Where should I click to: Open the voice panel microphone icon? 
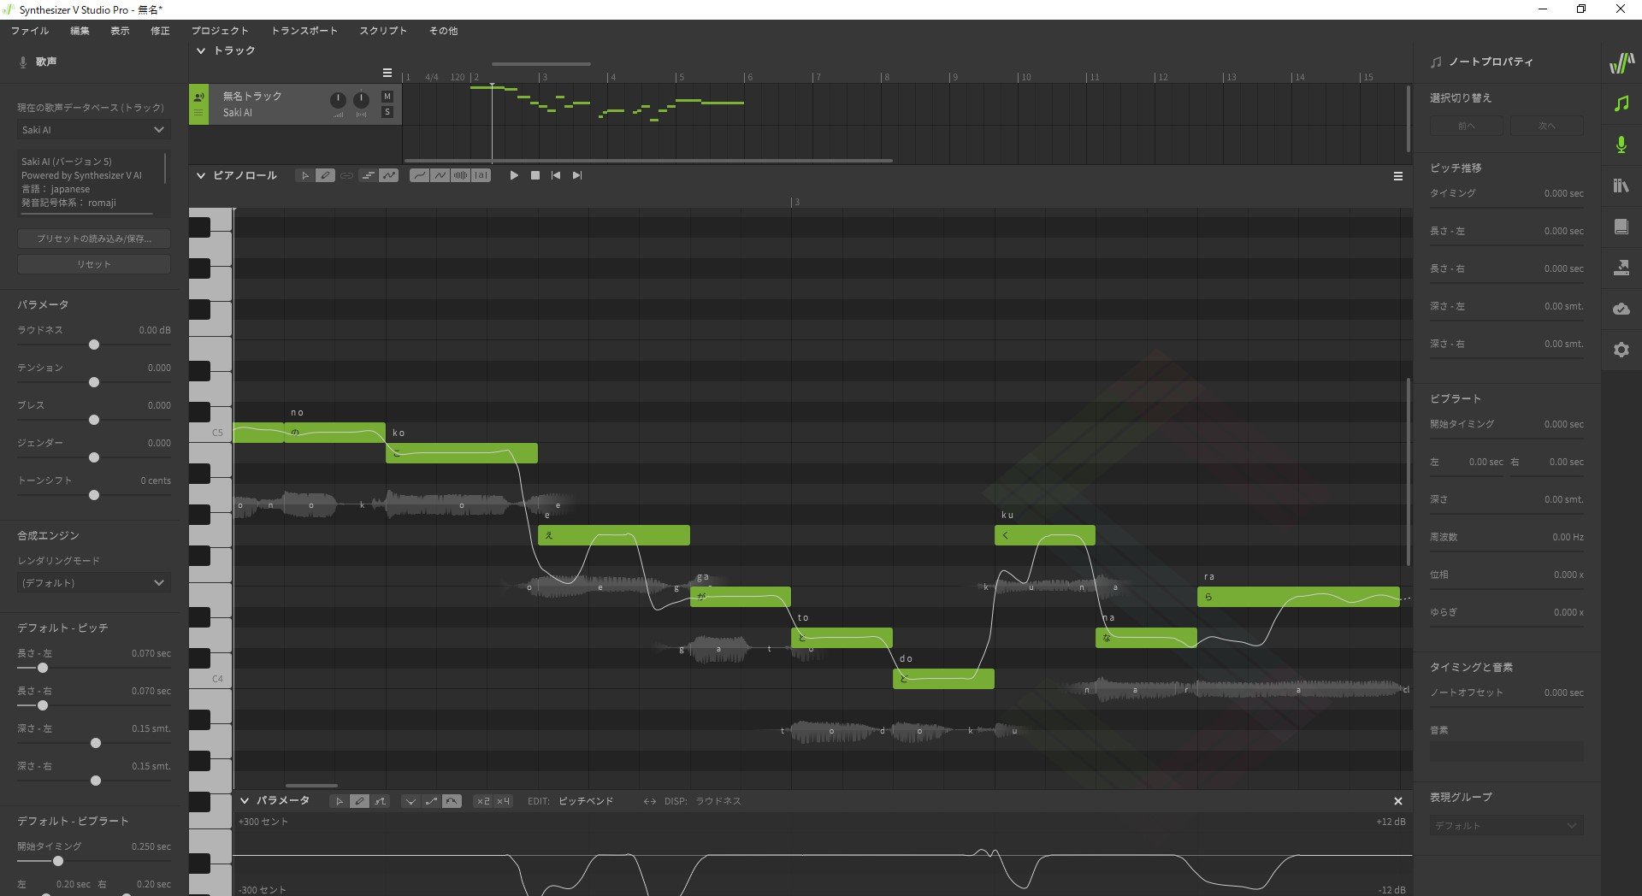click(x=1621, y=144)
